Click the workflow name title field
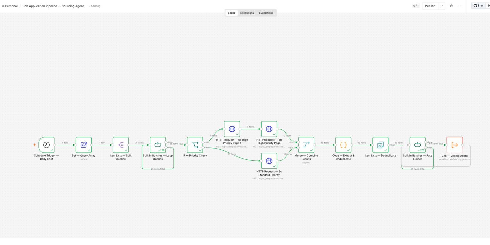The height and width of the screenshot is (245, 490). 53,6
